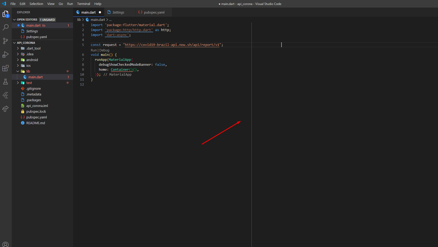Screen dimensions: 438x247
Task: Click MaterialApp on line 7
Action: (x=120, y=59)
